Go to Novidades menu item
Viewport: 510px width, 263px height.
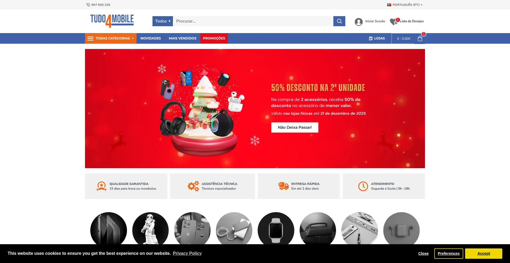coord(151,38)
